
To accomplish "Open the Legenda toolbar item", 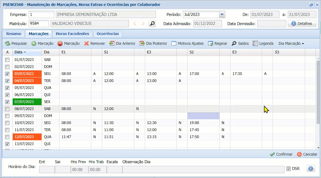I will click(x=263, y=43).
